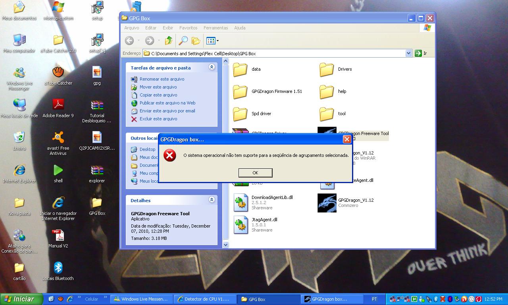This screenshot has width=508, height=305.
Task: Go back with the Explorer back arrow
Action: click(x=129, y=41)
